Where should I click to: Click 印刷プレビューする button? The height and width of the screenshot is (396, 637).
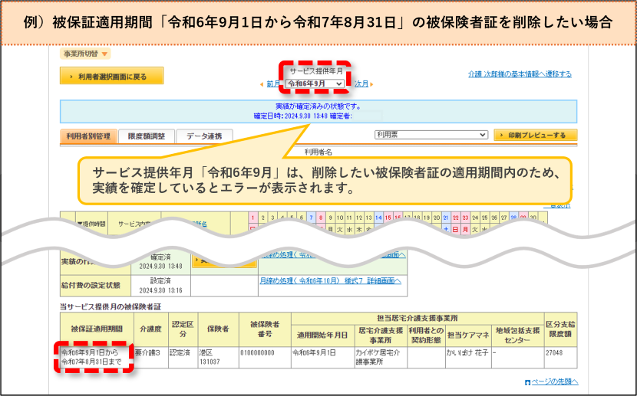[536, 135]
